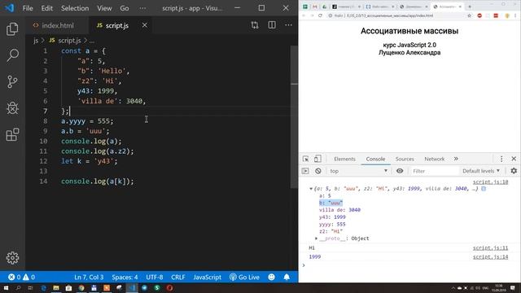Clear the console log
The width and height of the screenshot is (521, 293).
(x=318, y=171)
